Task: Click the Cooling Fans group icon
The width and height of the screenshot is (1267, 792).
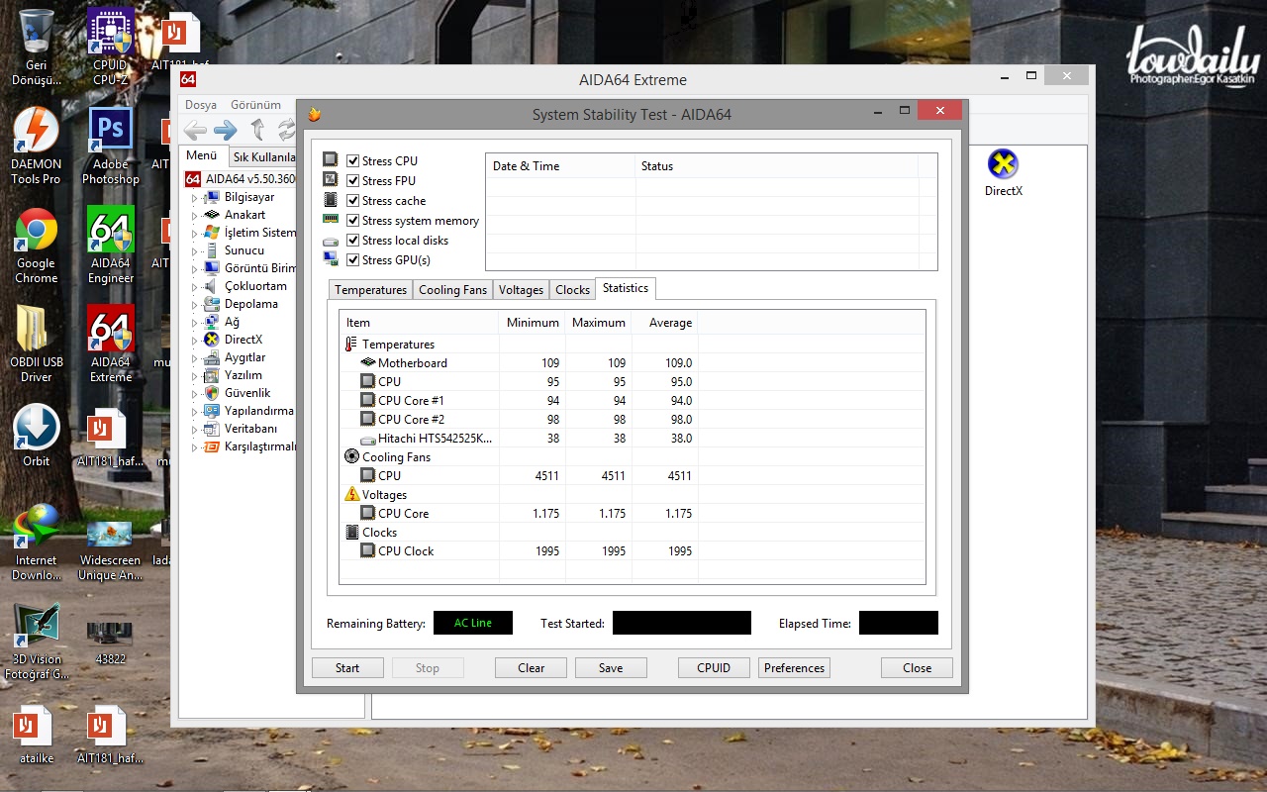Action: [351, 457]
